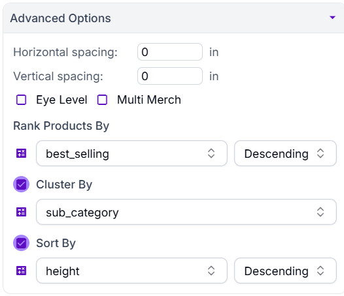Click the formula icon beside height
The height and width of the screenshot is (296, 344).
(22, 271)
